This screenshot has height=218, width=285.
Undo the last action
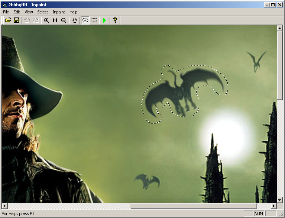(x=27, y=20)
